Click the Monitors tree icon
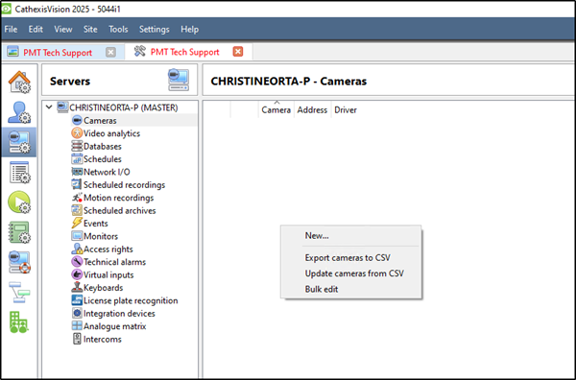 pos(77,236)
